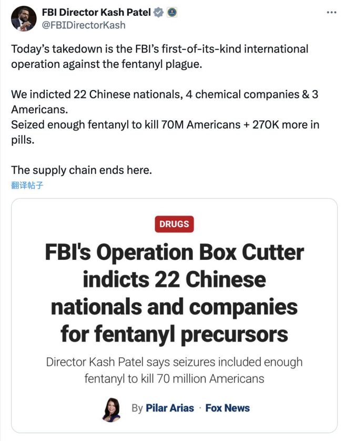Screen dimensions: 347x441
Task: Click Kash Patel's profile avatar
Action: pos(24,18)
